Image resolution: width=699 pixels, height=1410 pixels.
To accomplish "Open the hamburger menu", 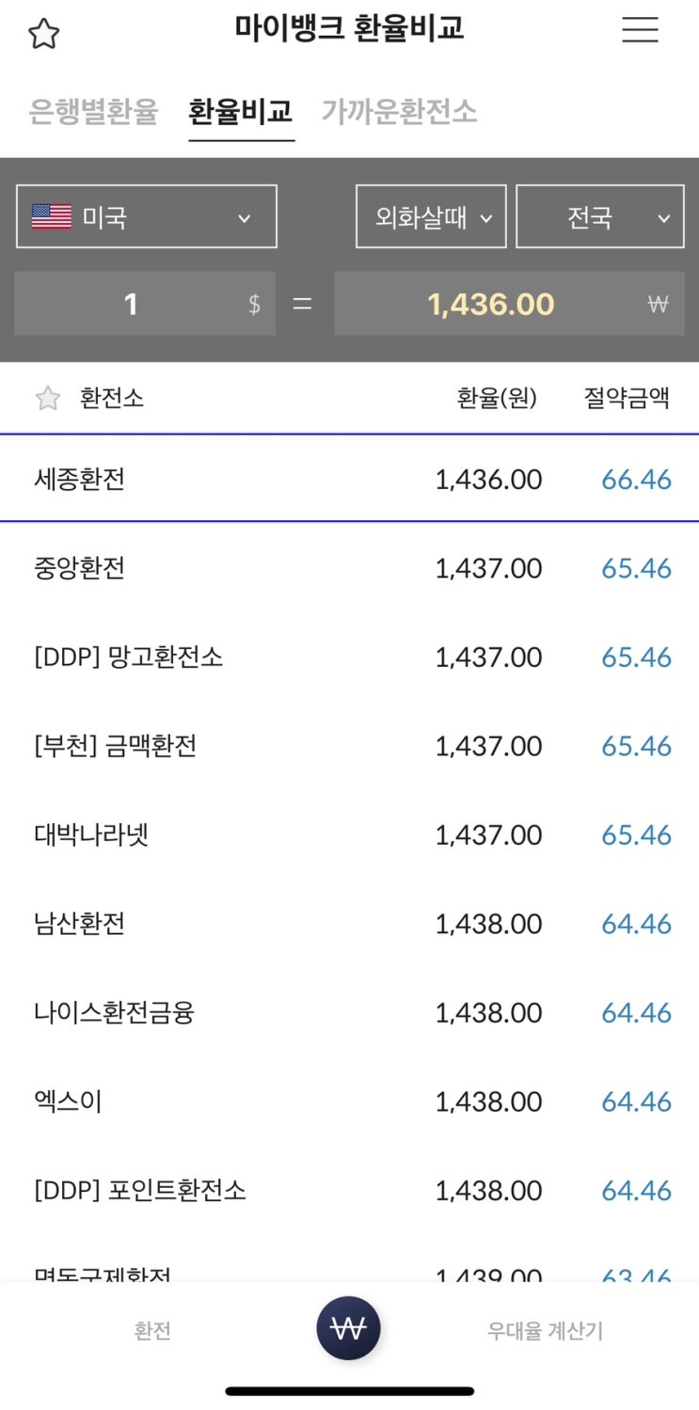I will pyautogui.click(x=640, y=30).
